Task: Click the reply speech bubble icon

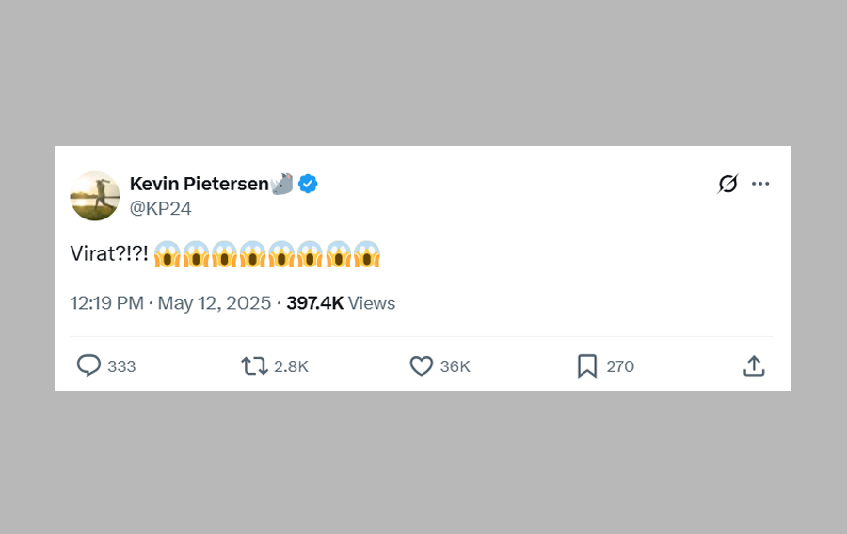Action: pos(88,365)
